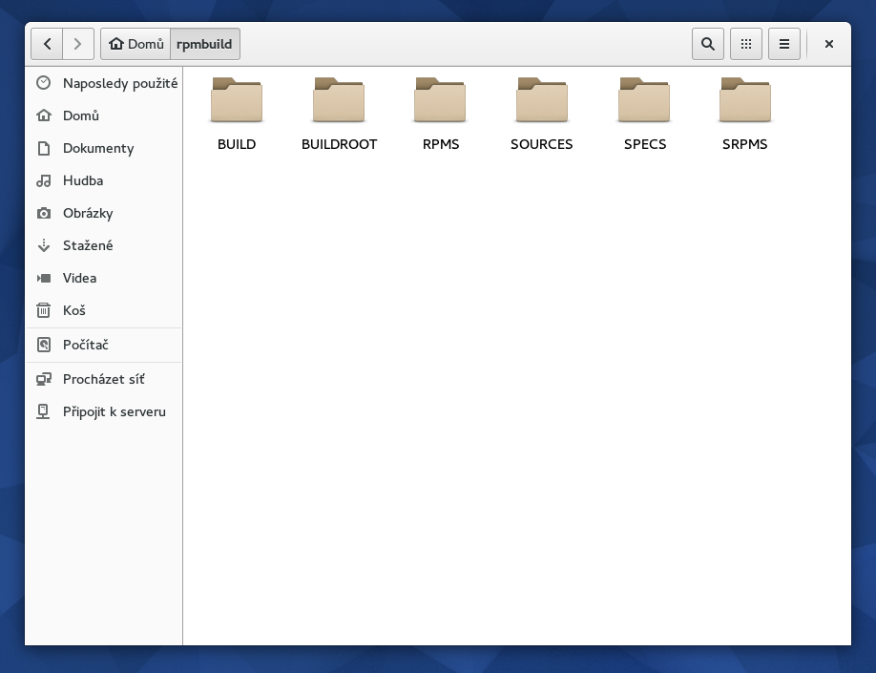The height and width of the screenshot is (673, 876).
Task: Open Obrázky from the sidebar
Action: [x=88, y=213]
